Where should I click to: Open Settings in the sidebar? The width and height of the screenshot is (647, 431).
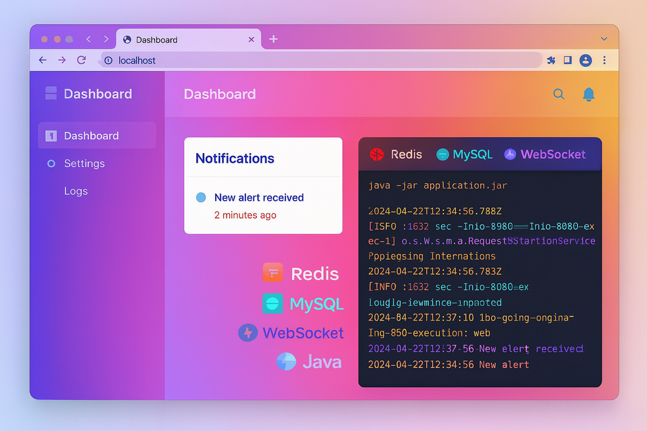(84, 163)
